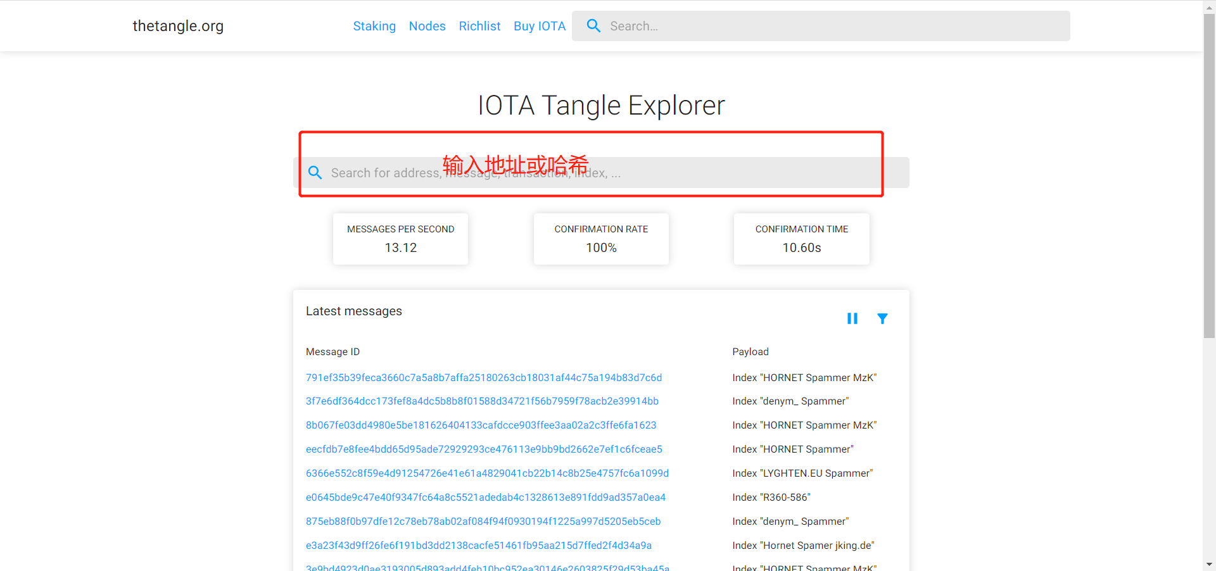Click payload 'Index "R360-586"'
The width and height of the screenshot is (1216, 571).
771,498
